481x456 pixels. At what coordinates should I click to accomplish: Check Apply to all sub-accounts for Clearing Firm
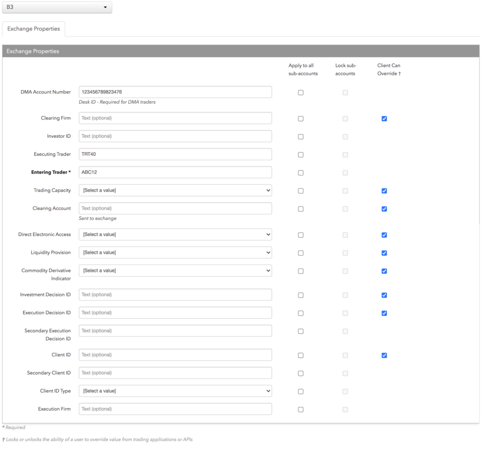[x=301, y=119]
